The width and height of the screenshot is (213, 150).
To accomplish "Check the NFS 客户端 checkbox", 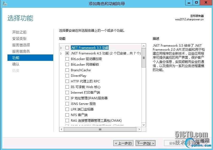I will pyautogui.click(x=67, y=115).
